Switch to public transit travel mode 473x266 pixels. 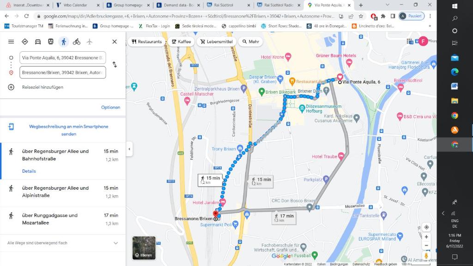pyautogui.click(x=51, y=42)
